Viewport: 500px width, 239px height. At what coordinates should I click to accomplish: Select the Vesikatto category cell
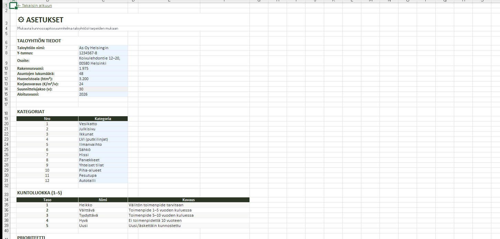tap(103, 124)
